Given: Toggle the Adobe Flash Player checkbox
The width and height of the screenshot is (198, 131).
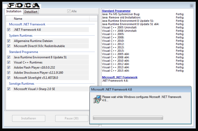Looking at the screenshot, I should click(x=8, y=67).
